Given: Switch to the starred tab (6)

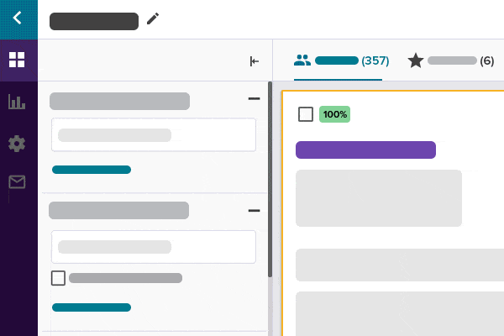Looking at the screenshot, I should coord(451,60).
